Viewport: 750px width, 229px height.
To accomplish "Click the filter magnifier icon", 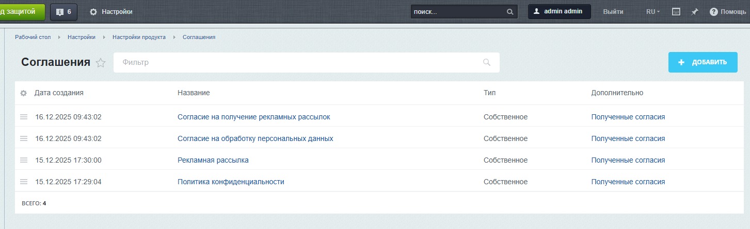I will (x=486, y=62).
